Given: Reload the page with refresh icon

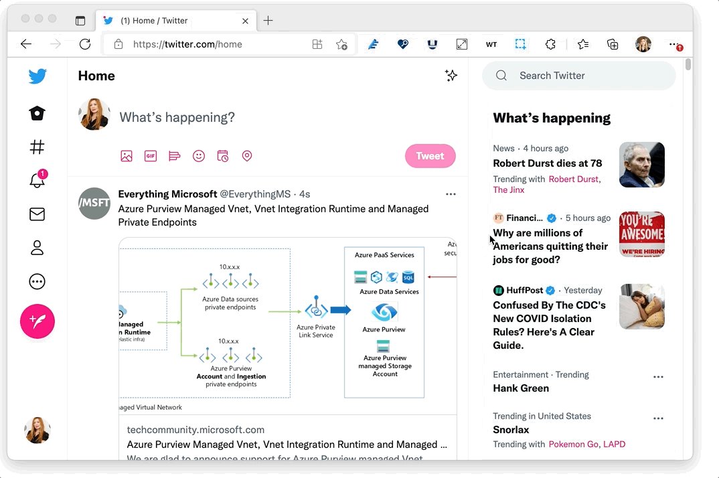Looking at the screenshot, I should 85,44.
